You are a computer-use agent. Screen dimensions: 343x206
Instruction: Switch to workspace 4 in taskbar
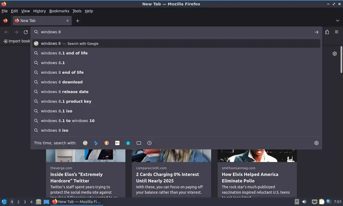tap(31, 202)
